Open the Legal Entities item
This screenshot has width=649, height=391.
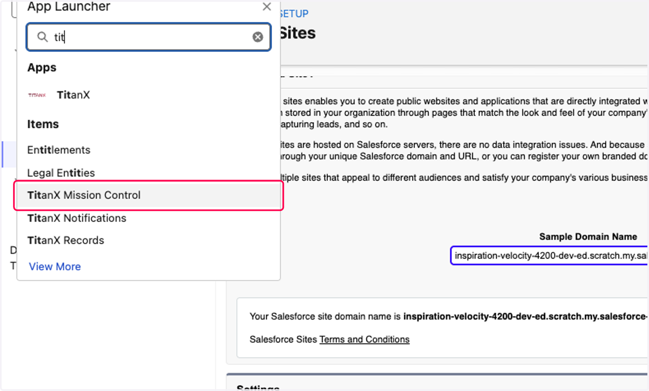[x=61, y=173]
